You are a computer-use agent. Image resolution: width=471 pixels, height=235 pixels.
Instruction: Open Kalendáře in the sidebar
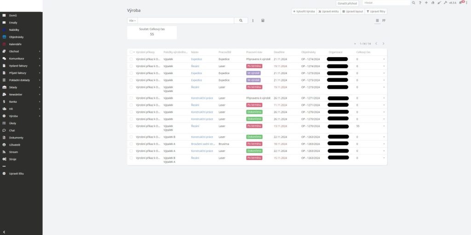tap(15, 44)
